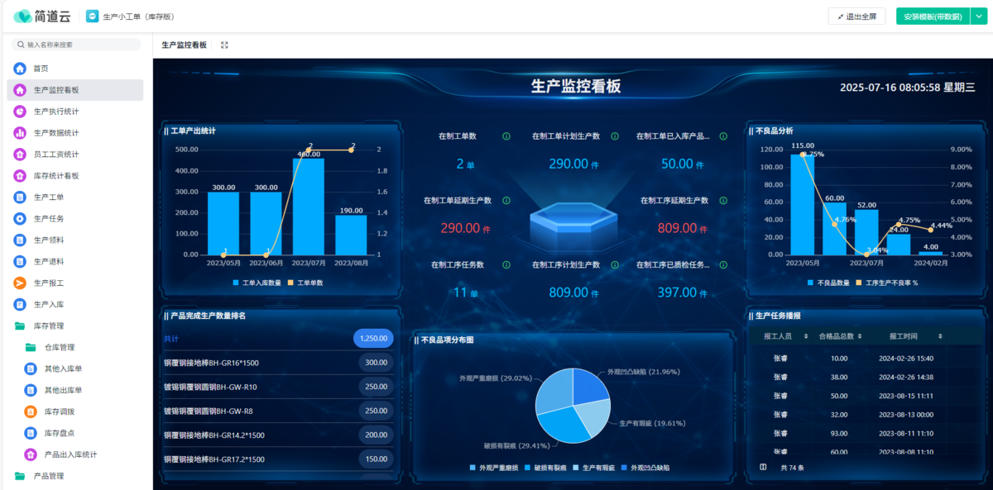
Task: Click info icon next to 在制工序任务数
Action: (x=506, y=265)
